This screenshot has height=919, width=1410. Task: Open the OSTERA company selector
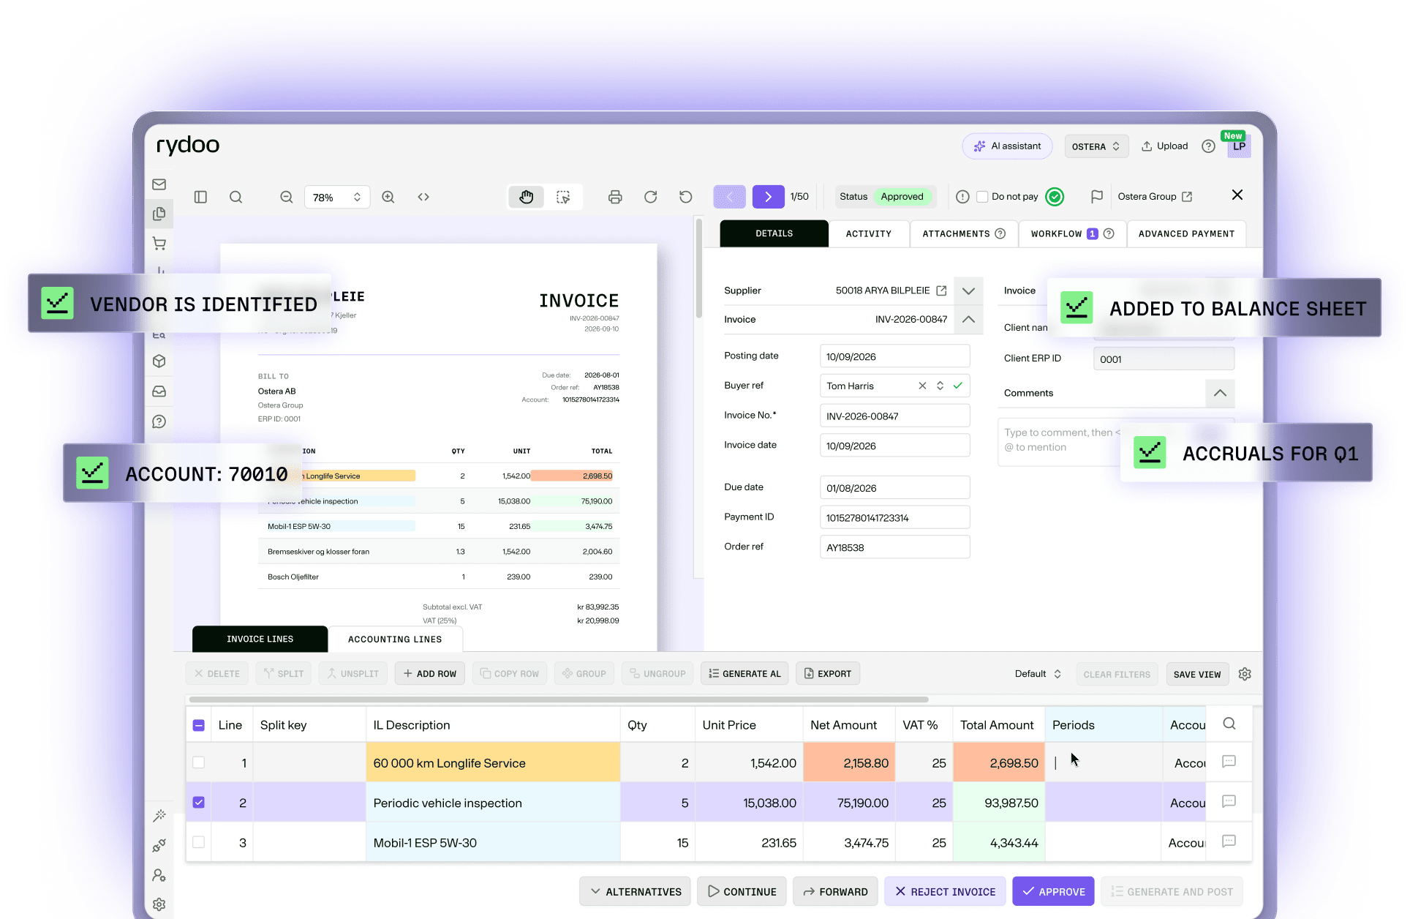click(x=1096, y=146)
